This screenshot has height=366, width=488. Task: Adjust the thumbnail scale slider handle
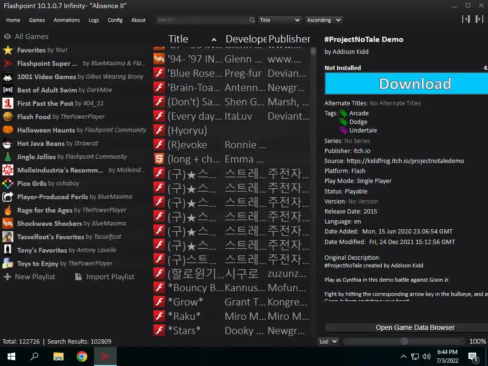click(x=404, y=341)
